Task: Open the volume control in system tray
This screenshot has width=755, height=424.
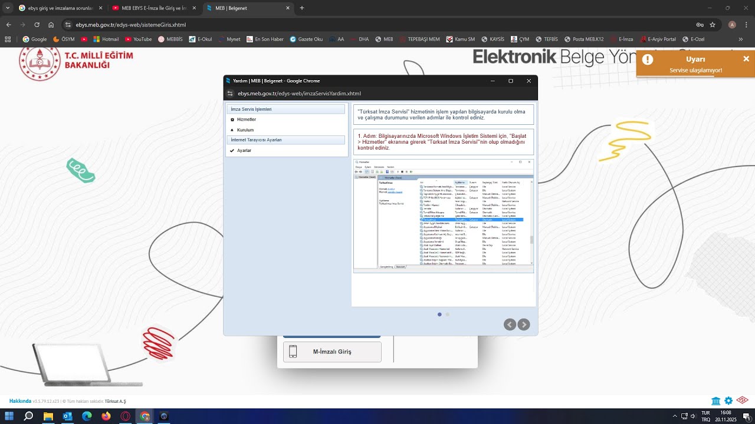Action: (693, 416)
